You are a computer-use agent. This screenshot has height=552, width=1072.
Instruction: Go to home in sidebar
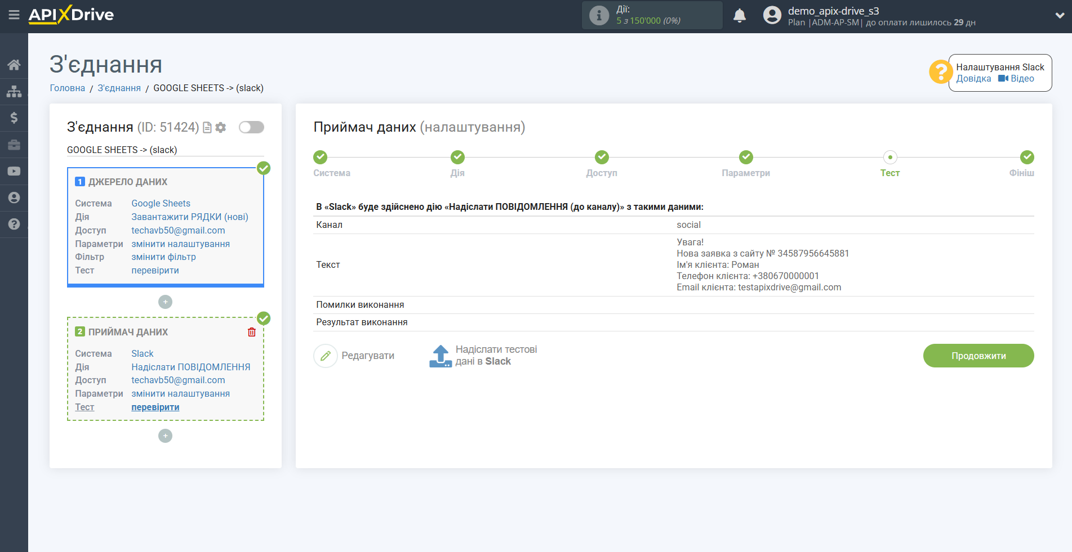point(14,64)
